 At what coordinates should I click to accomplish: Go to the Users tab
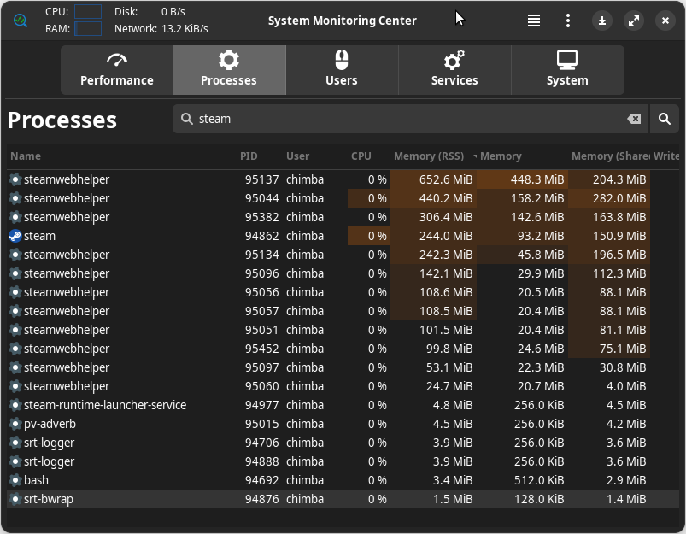coord(342,70)
